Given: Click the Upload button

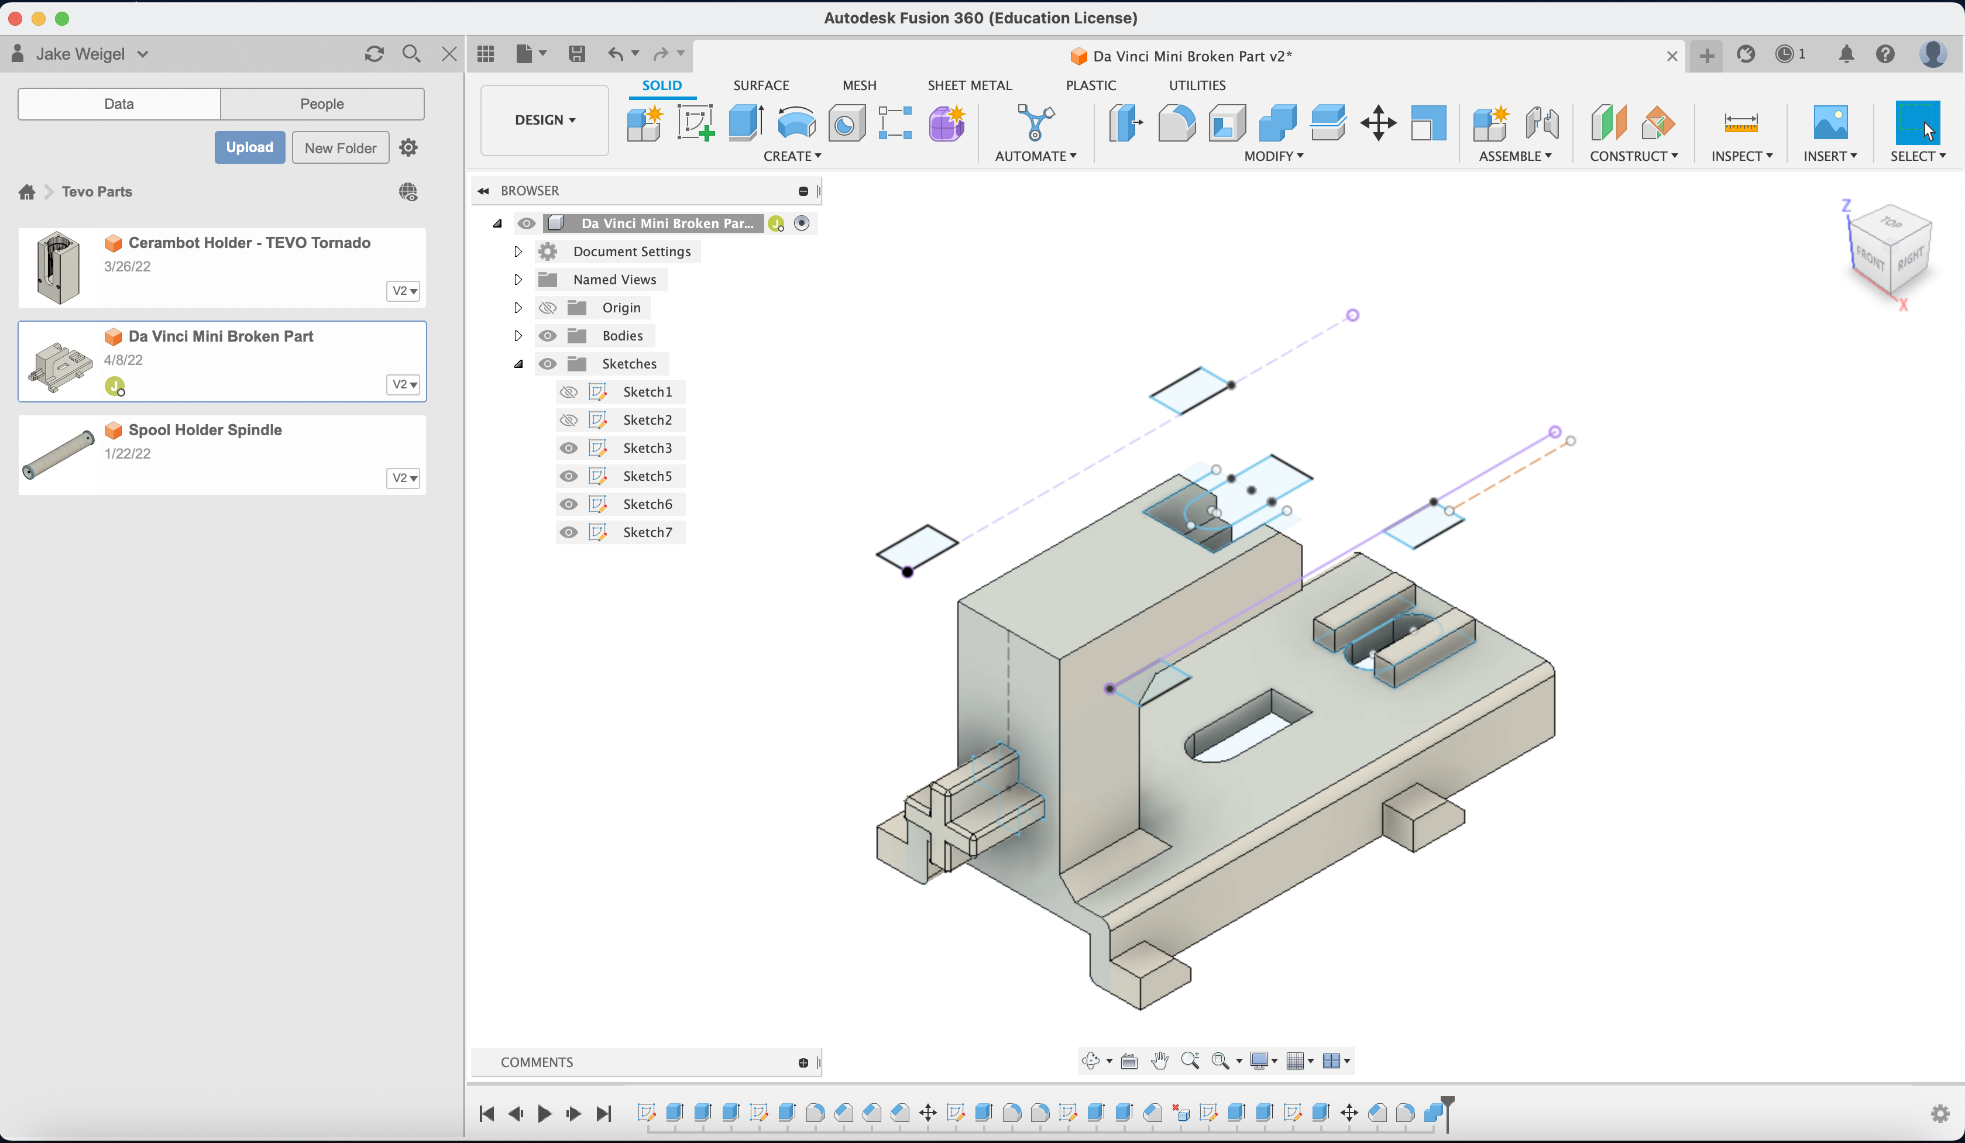Looking at the screenshot, I should [x=249, y=147].
